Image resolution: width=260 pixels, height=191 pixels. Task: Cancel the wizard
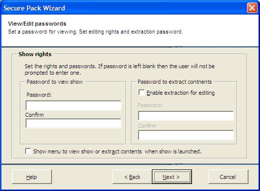click(228, 177)
